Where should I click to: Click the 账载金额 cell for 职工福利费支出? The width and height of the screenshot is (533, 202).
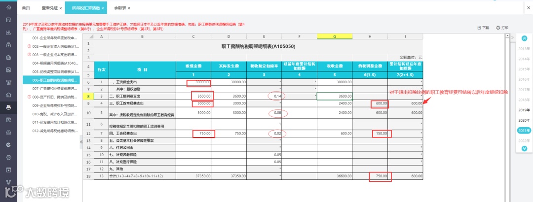(193, 97)
